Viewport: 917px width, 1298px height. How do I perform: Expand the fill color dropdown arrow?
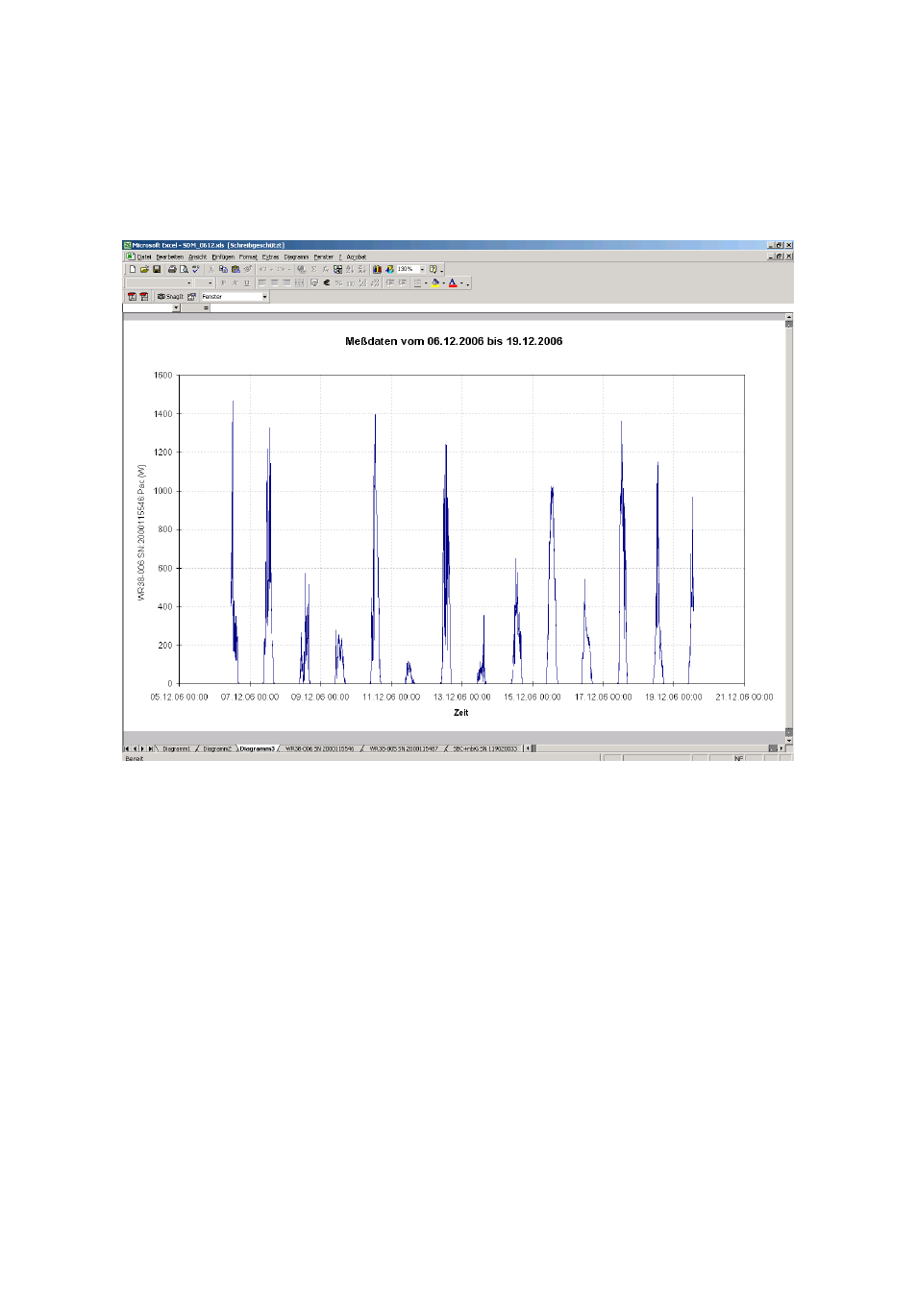tap(444, 283)
